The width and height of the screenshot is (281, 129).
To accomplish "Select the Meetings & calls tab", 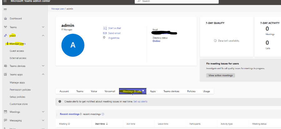I will click(133, 91).
